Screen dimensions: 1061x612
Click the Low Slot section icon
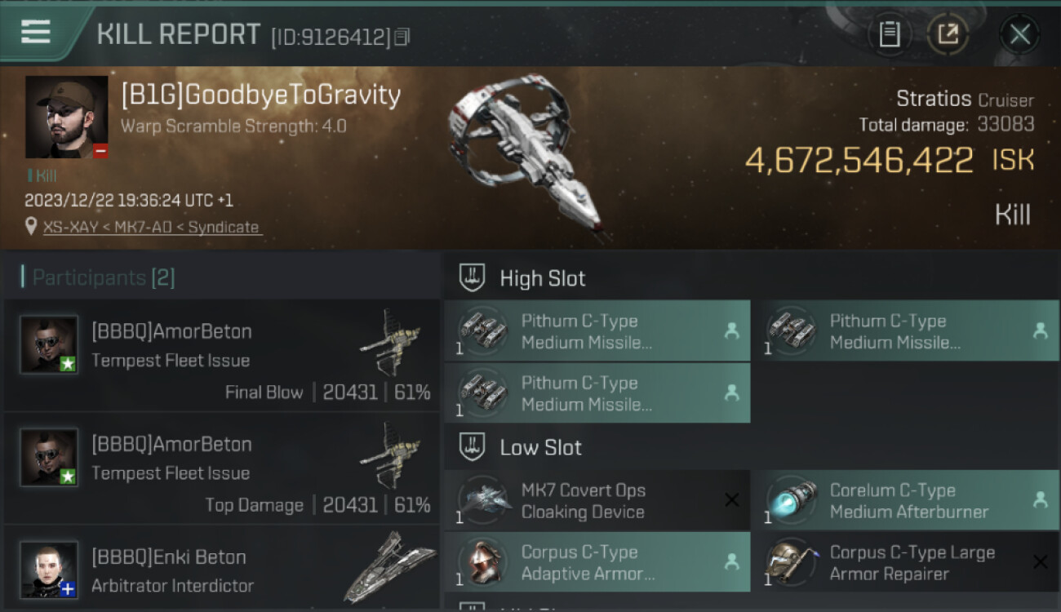(x=473, y=447)
